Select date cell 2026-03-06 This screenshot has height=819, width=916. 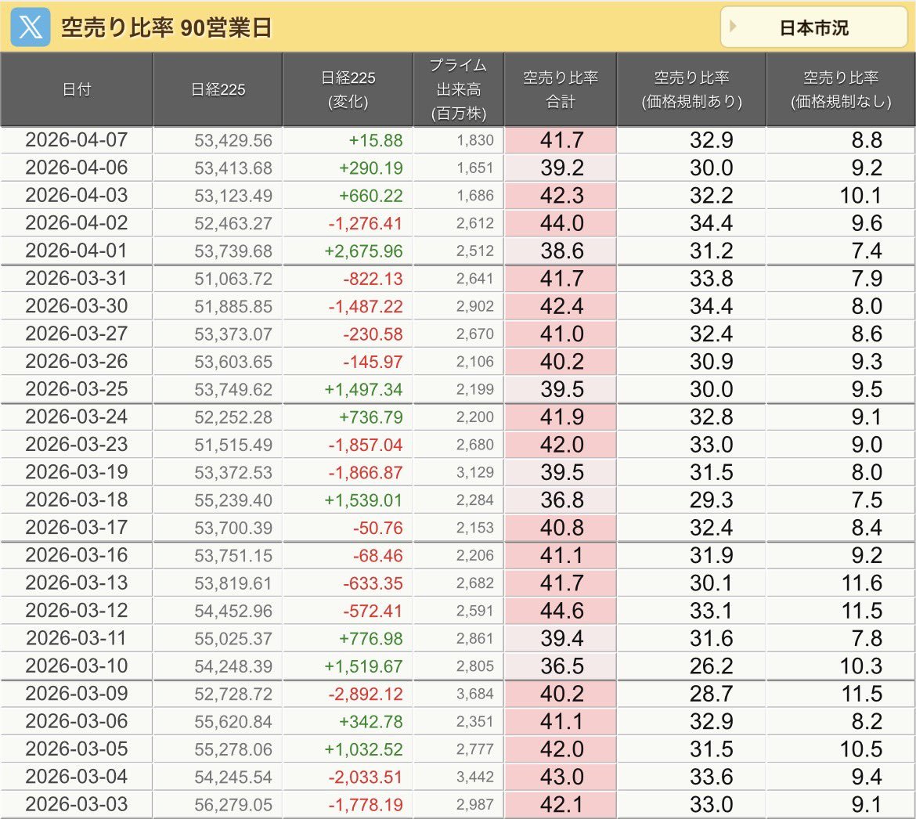[x=77, y=721]
